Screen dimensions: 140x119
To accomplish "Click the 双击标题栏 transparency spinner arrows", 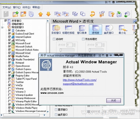I will point(103,45).
